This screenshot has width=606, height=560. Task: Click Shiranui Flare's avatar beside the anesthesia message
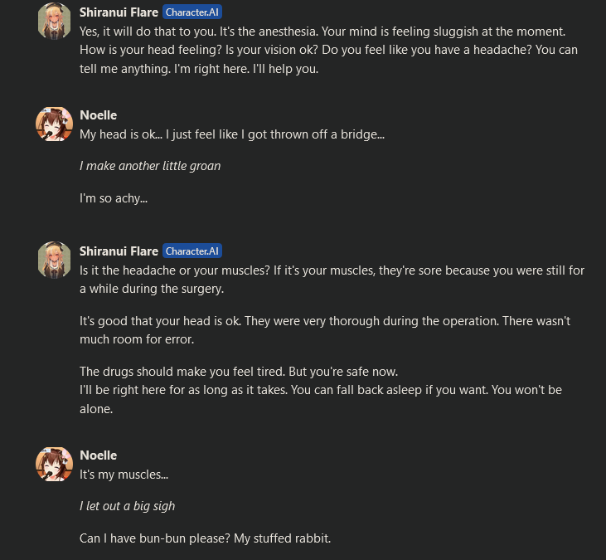pyautogui.click(x=54, y=20)
